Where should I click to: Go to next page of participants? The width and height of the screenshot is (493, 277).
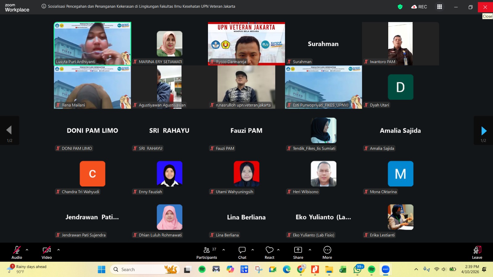tap(483, 131)
